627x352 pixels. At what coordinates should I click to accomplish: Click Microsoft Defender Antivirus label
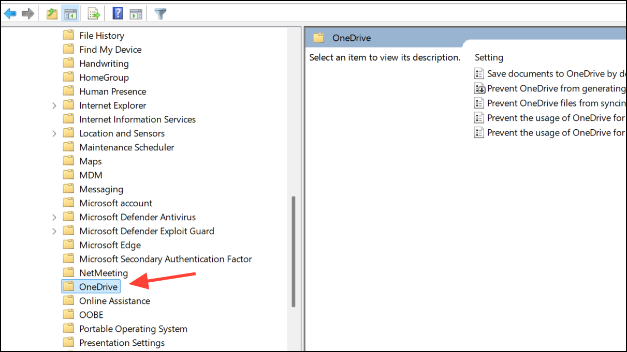click(x=138, y=217)
